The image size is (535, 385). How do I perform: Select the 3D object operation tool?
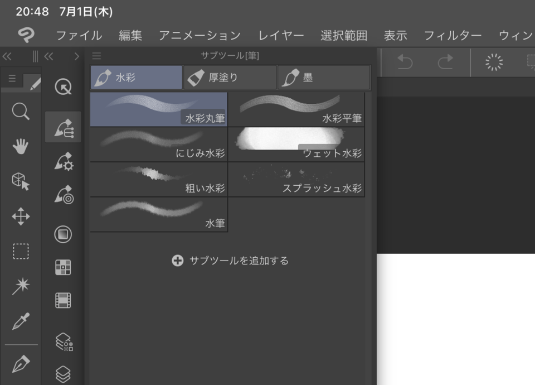pos(21,181)
